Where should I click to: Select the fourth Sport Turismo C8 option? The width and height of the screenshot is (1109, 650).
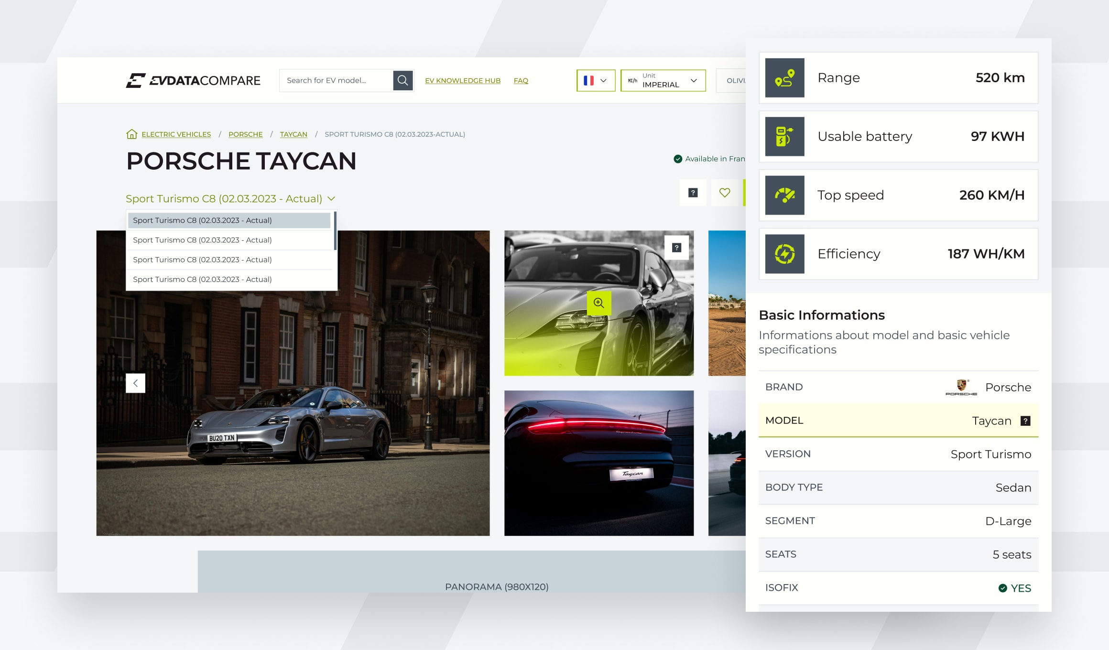(229, 279)
